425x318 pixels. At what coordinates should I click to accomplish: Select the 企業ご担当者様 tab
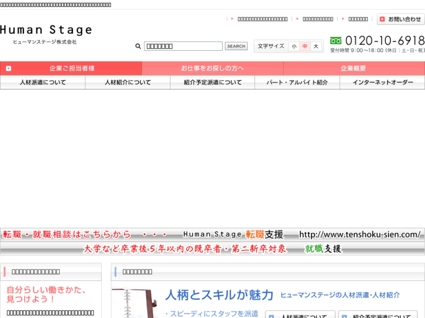click(x=71, y=68)
